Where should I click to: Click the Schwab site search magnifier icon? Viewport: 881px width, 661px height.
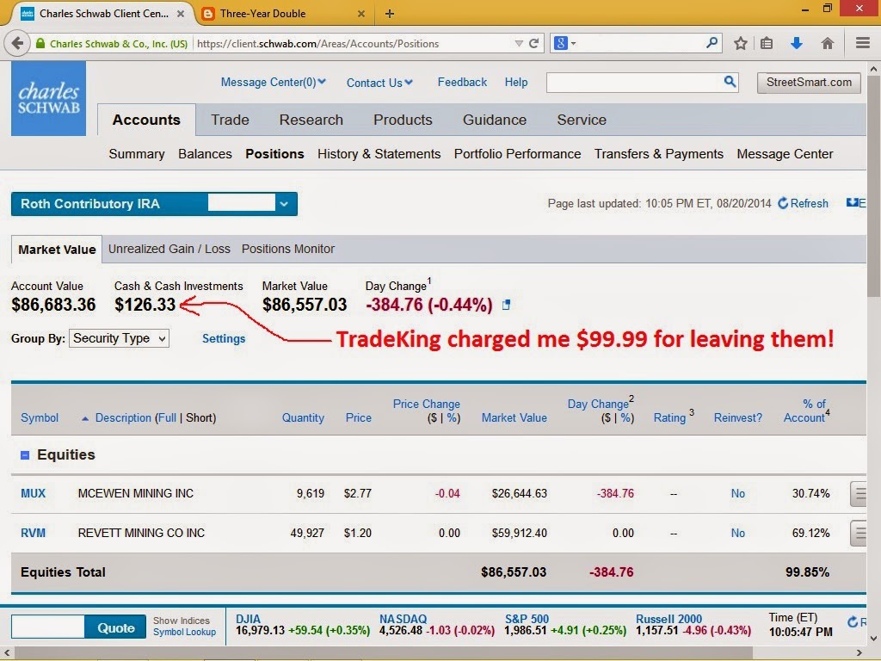(730, 82)
